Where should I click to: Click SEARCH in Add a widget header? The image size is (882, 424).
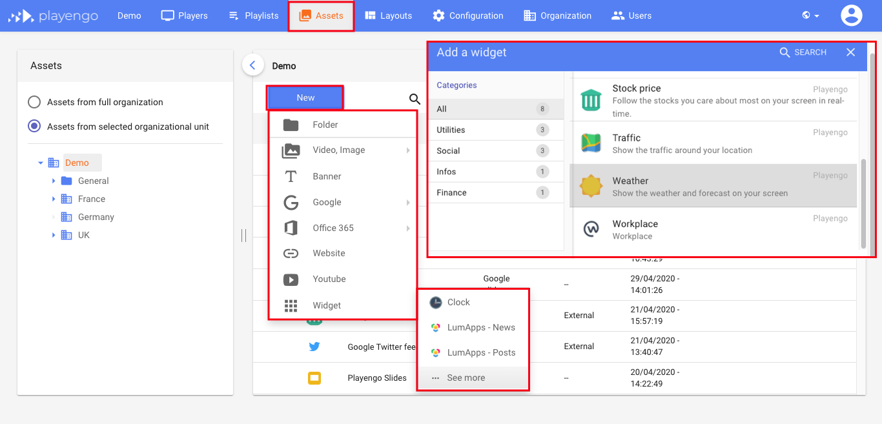(x=803, y=52)
